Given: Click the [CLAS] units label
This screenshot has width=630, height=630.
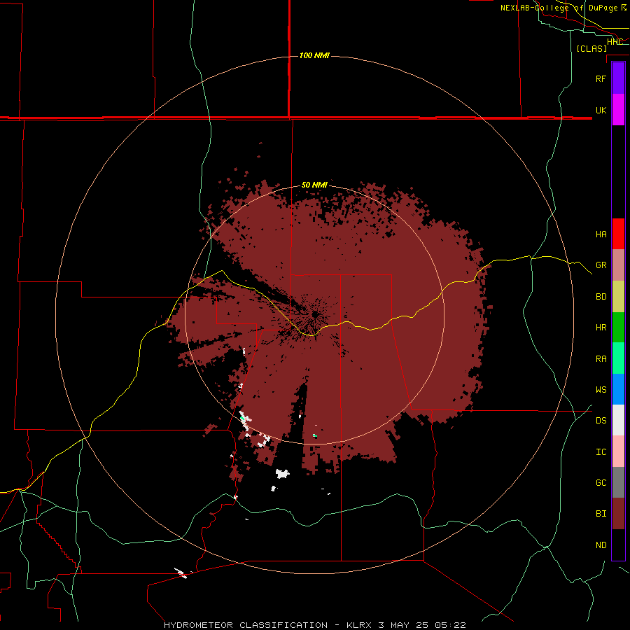Looking at the screenshot, I should (x=591, y=48).
